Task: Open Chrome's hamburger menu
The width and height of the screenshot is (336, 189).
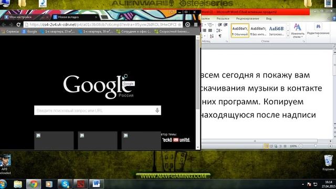Action: [196, 25]
